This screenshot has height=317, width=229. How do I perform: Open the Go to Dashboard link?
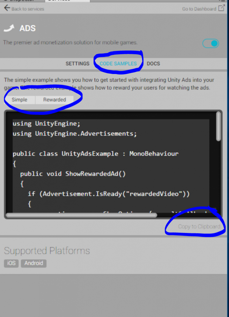point(199,9)
